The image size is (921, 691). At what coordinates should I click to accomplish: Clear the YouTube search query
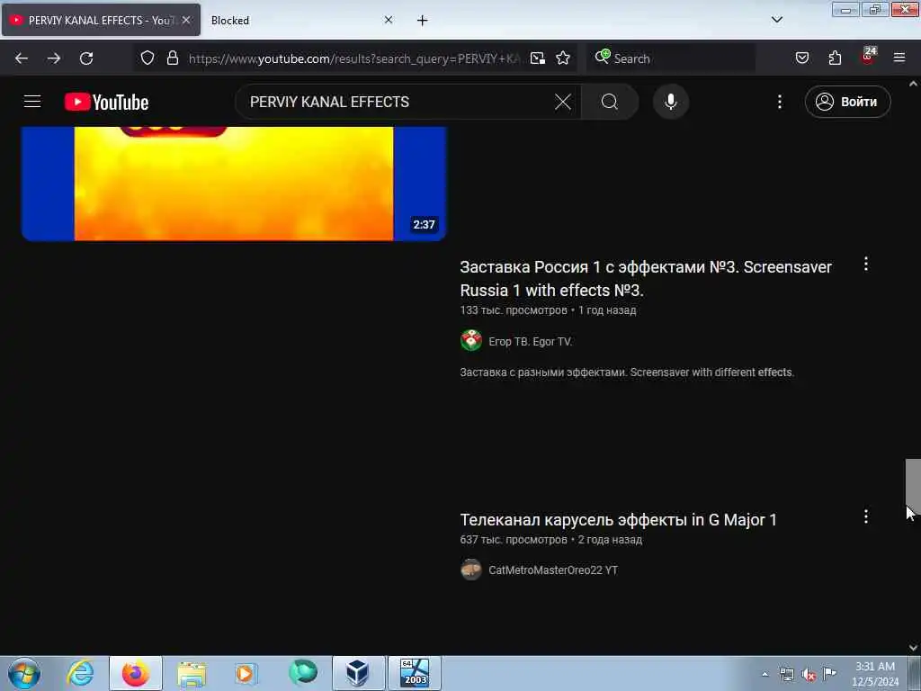pos(562,102)
